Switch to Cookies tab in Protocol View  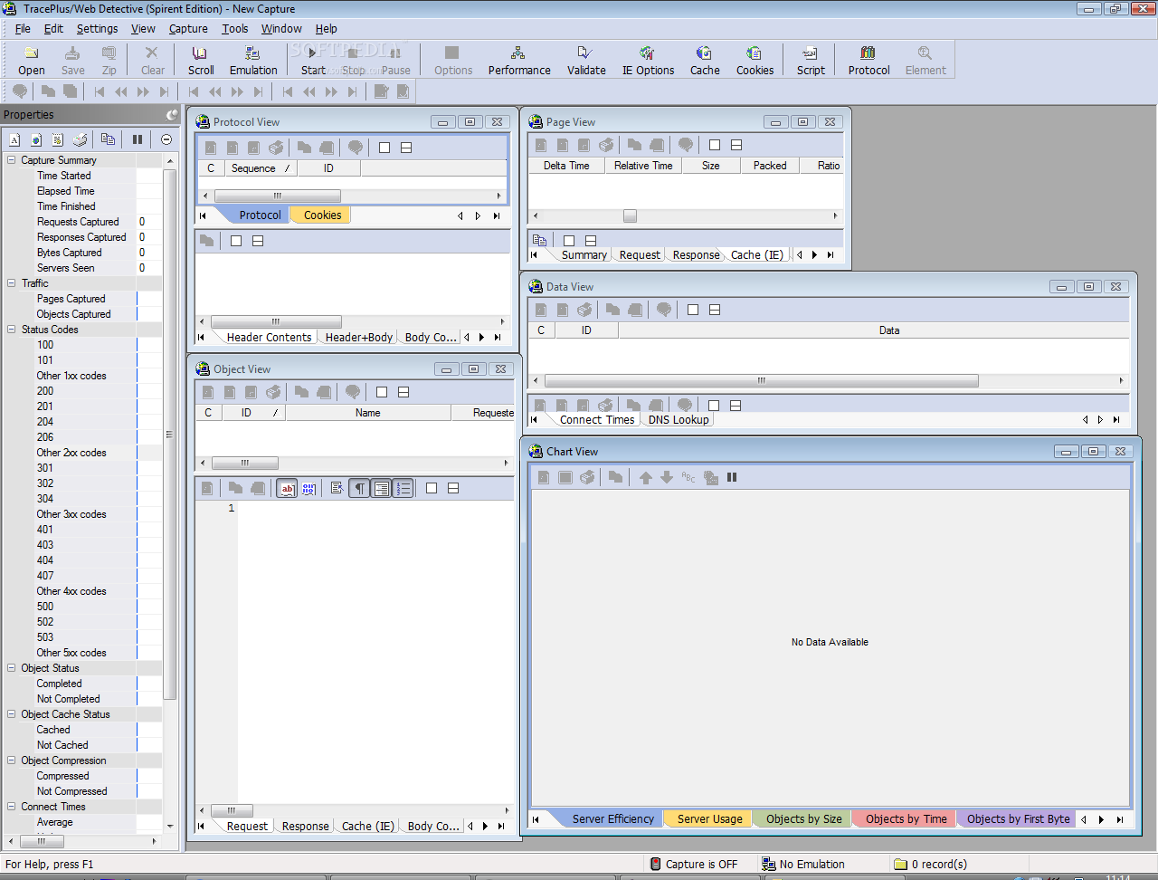point(322,215)
